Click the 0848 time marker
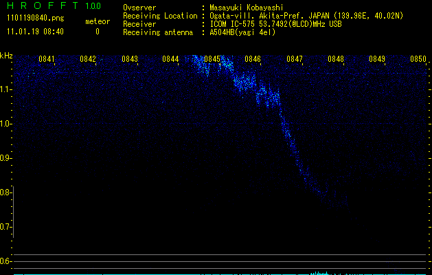The height and width of the screenshot is (275, 432). tap(336, 59)
